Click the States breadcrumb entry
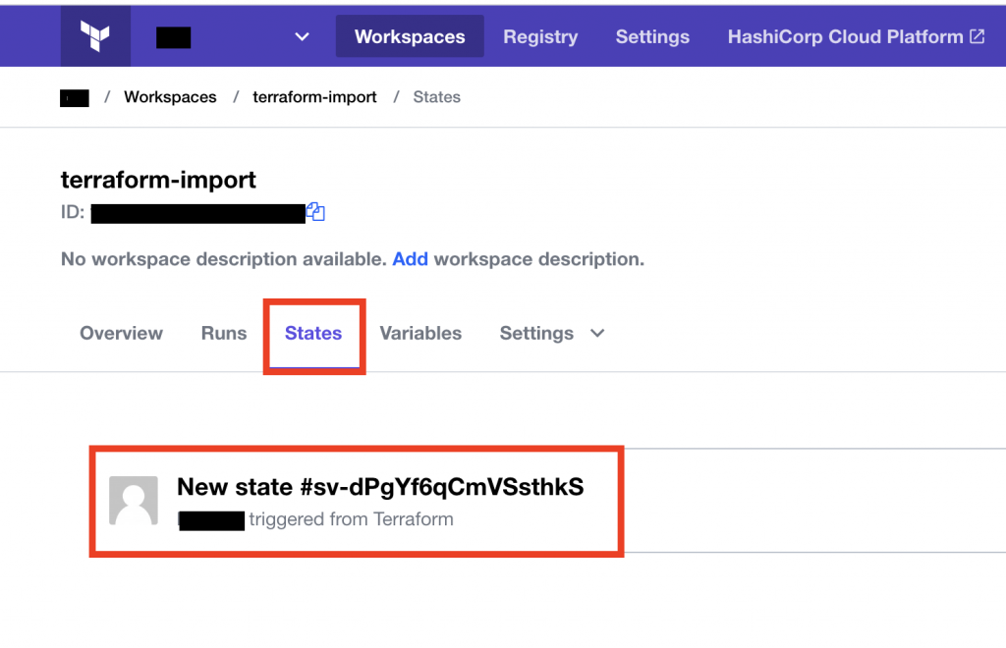The image size is (1006, 648). point(436,96)
